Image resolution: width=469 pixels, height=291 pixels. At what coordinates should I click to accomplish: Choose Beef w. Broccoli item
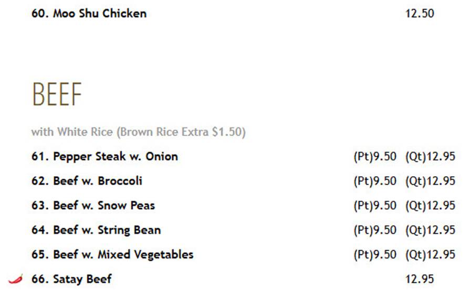[87, 181]
